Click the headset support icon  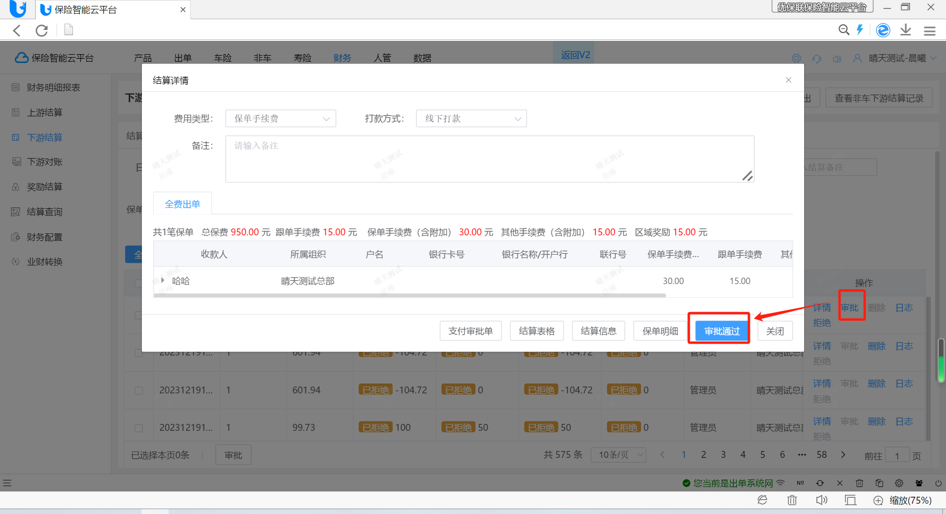coord(817,59)
